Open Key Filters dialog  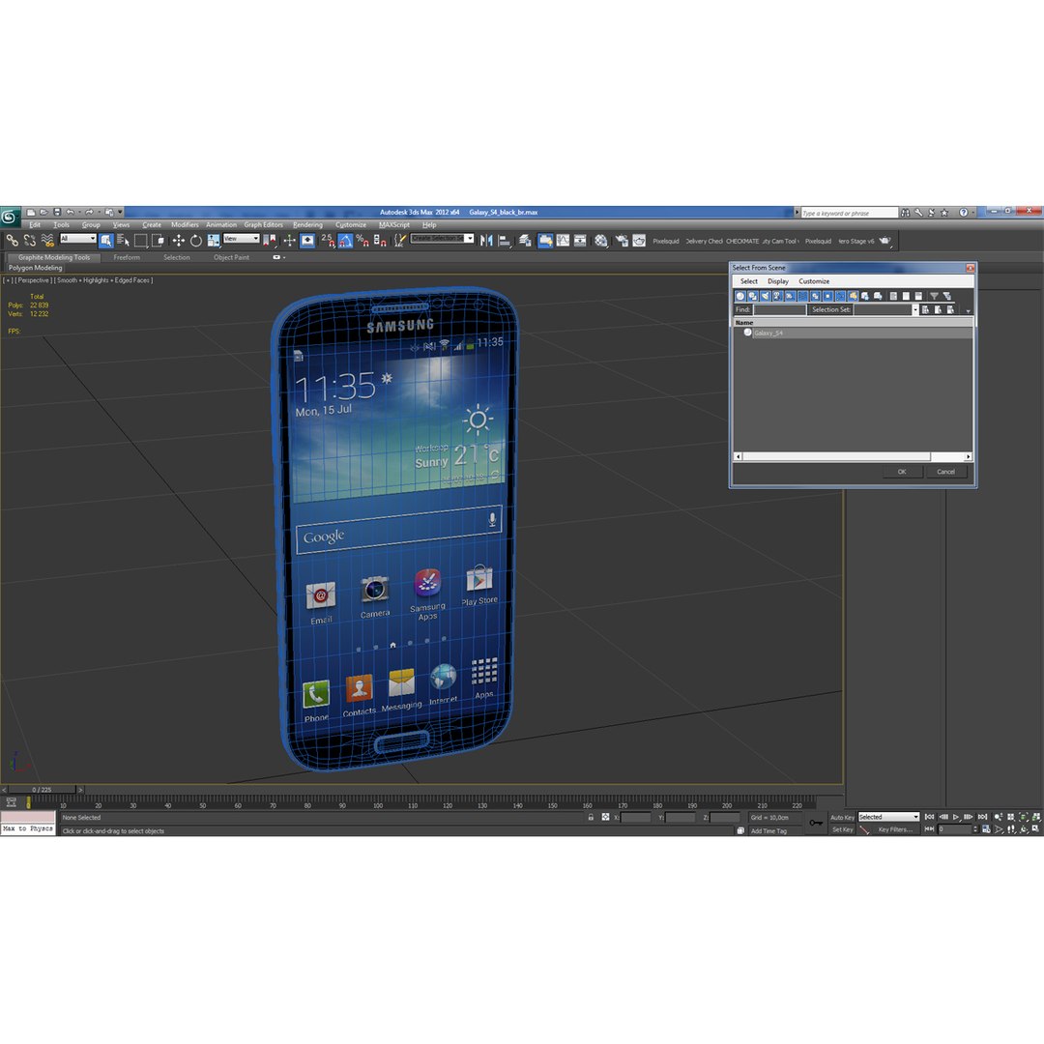894,829
